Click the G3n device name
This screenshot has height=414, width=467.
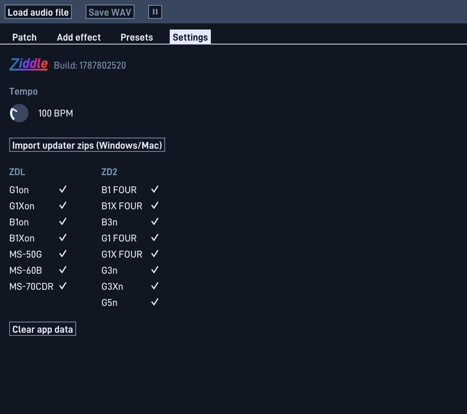(109, 270)
